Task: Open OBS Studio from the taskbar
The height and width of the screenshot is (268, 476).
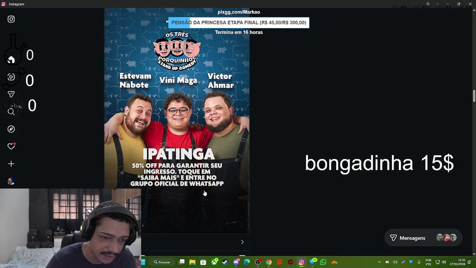Action: click(x=258, y=262)
